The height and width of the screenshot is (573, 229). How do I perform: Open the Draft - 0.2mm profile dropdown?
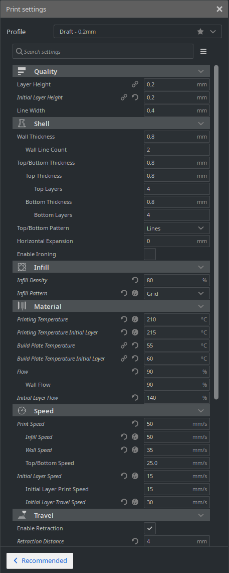point(138,32)
